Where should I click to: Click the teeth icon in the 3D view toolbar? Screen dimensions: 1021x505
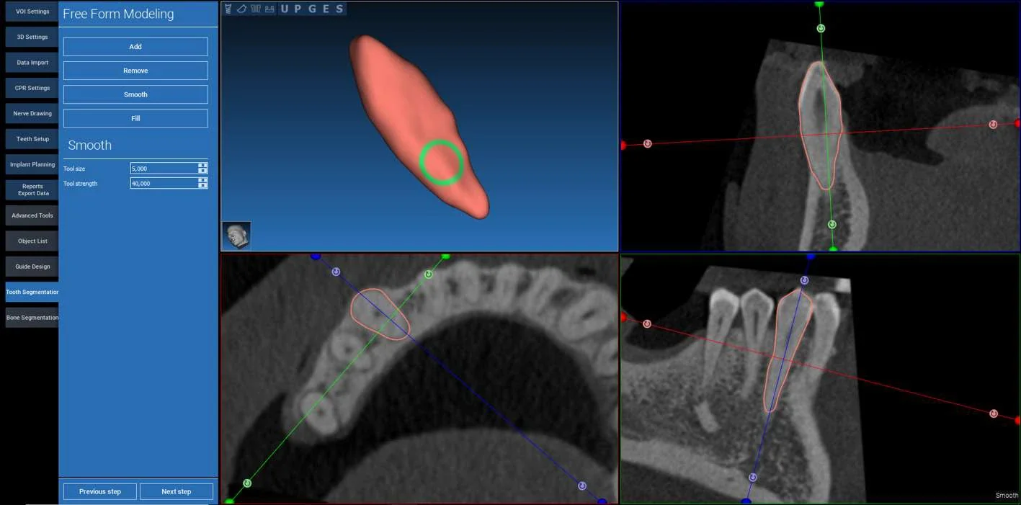click(x=255, y=9)
